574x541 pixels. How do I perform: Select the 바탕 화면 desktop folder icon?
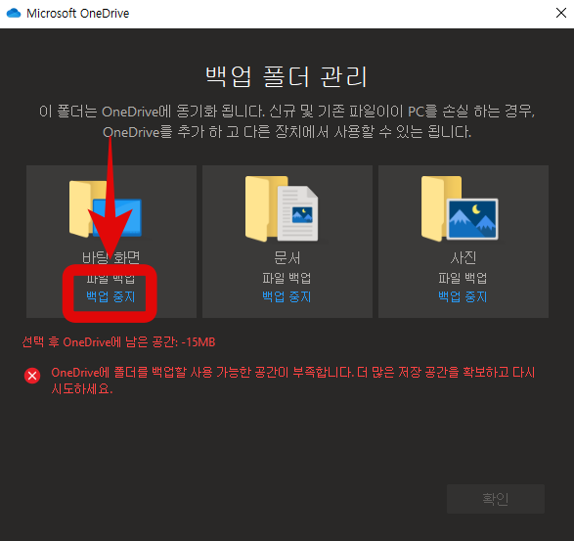click(106, 208)
